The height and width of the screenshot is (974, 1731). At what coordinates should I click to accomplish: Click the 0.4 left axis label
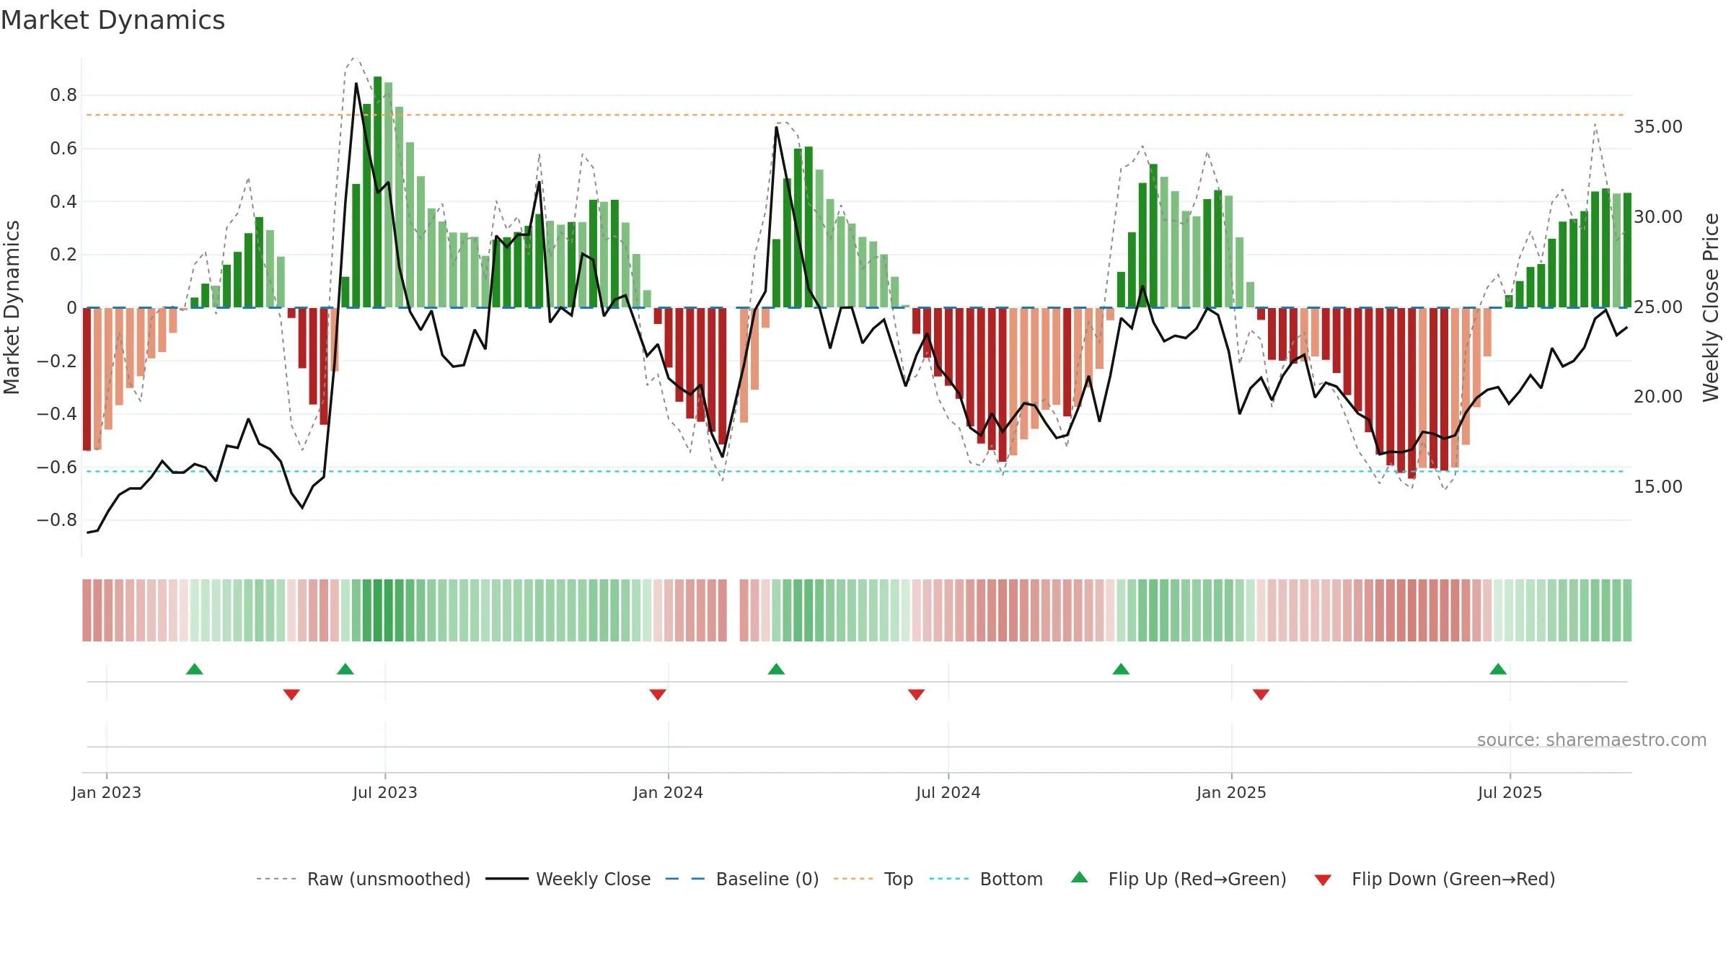(x=63, y=201)
